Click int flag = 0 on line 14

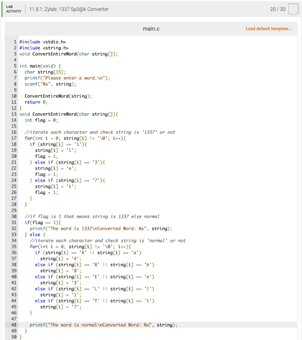pyautogui.click(x=41, y=120)
